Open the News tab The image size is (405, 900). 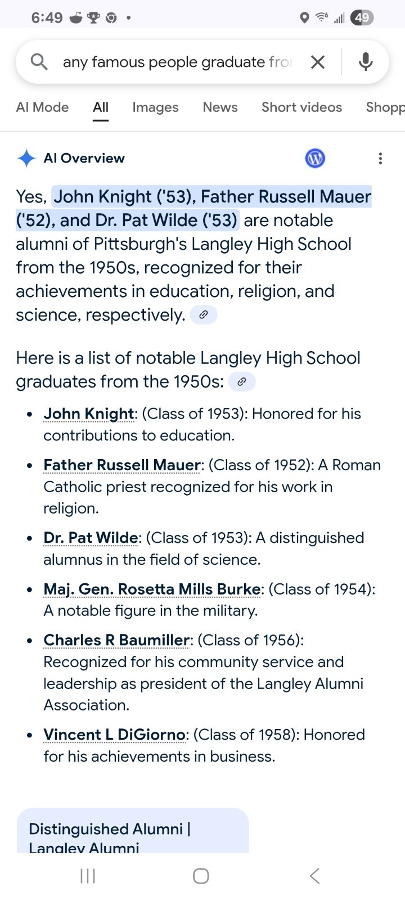click(220, 107)
